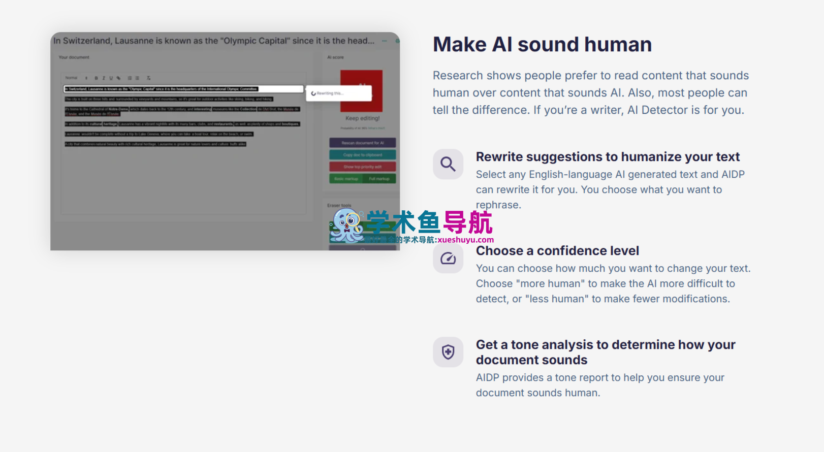Click the Keep editing! text under the score
The height and width of the screenshot is (452, 824).
(363, 118)
